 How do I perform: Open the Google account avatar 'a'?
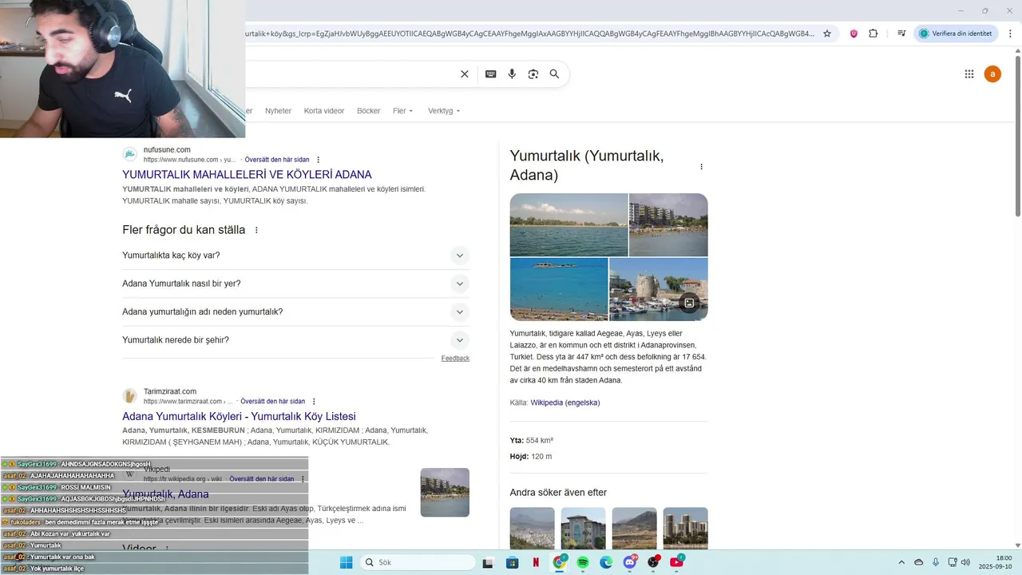click(992, 74)
